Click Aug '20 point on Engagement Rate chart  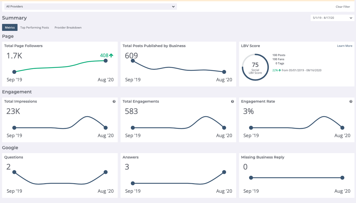342,128
